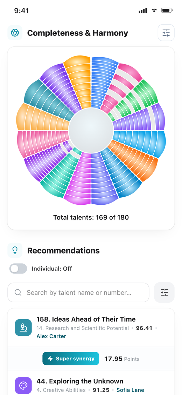Open talent 44 Exploring the Unknown

[80, 381]
